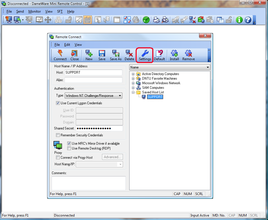Open the Edit menu in Remote Connect

(67, 45)
